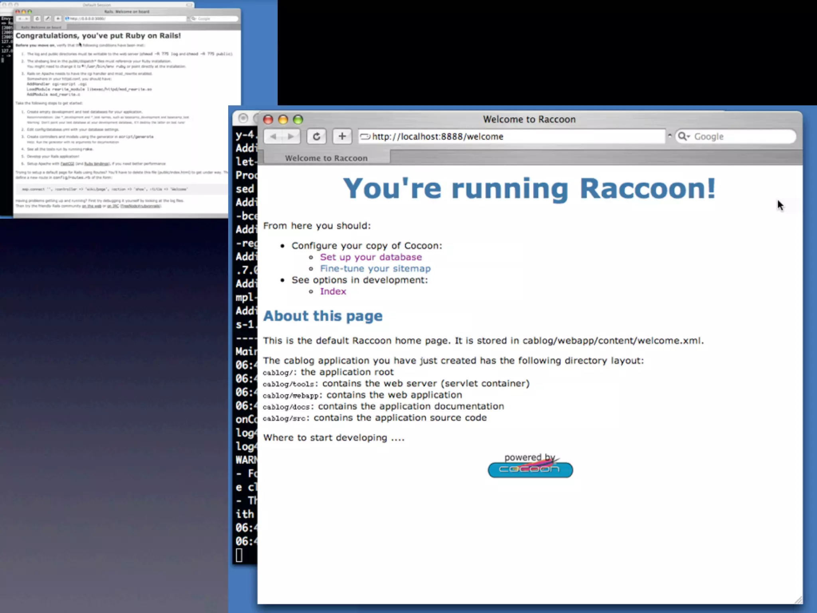Reload the localhost:8888 welcome page
The image size is (817, 613).
(316, 136)
